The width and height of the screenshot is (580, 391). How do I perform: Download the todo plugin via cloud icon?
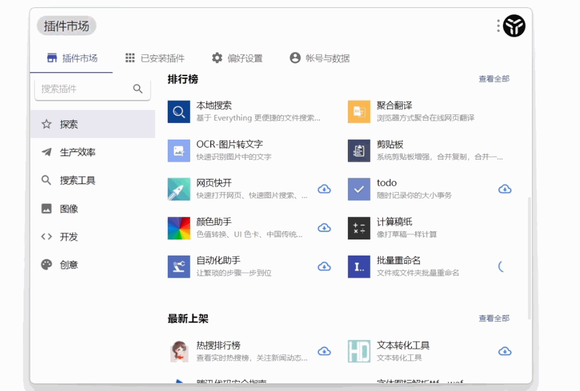[x=504, y=189]
